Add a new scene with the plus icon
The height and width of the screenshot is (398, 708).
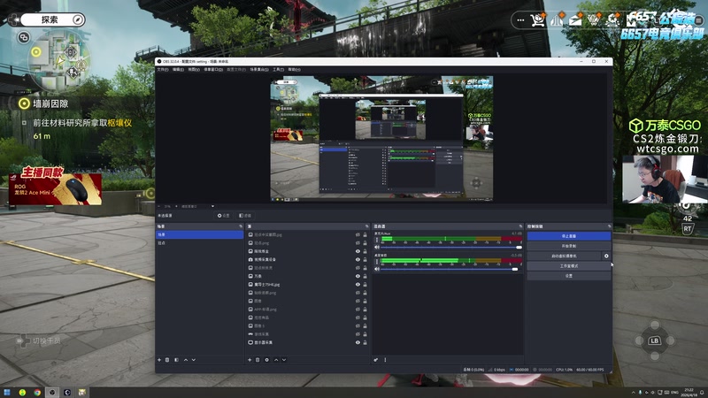(159, 360)
